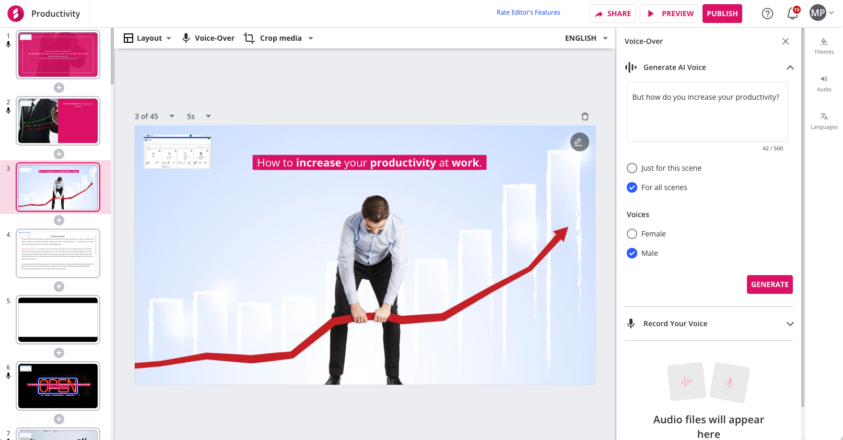843x440 pixels.
Task: Click the Productivity project title
Action: (56, 14)
